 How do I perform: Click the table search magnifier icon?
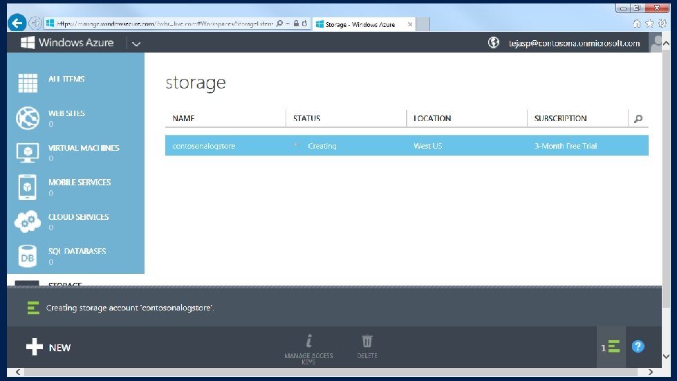638,119
